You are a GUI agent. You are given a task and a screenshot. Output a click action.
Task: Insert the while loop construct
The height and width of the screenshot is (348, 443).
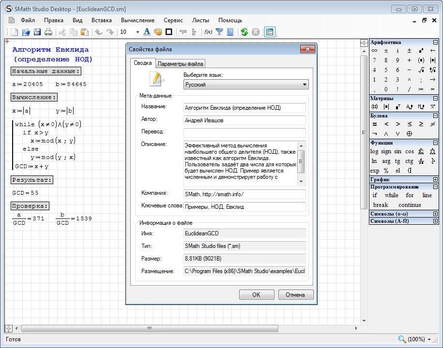pyautogui.click(x=392, y=195)
